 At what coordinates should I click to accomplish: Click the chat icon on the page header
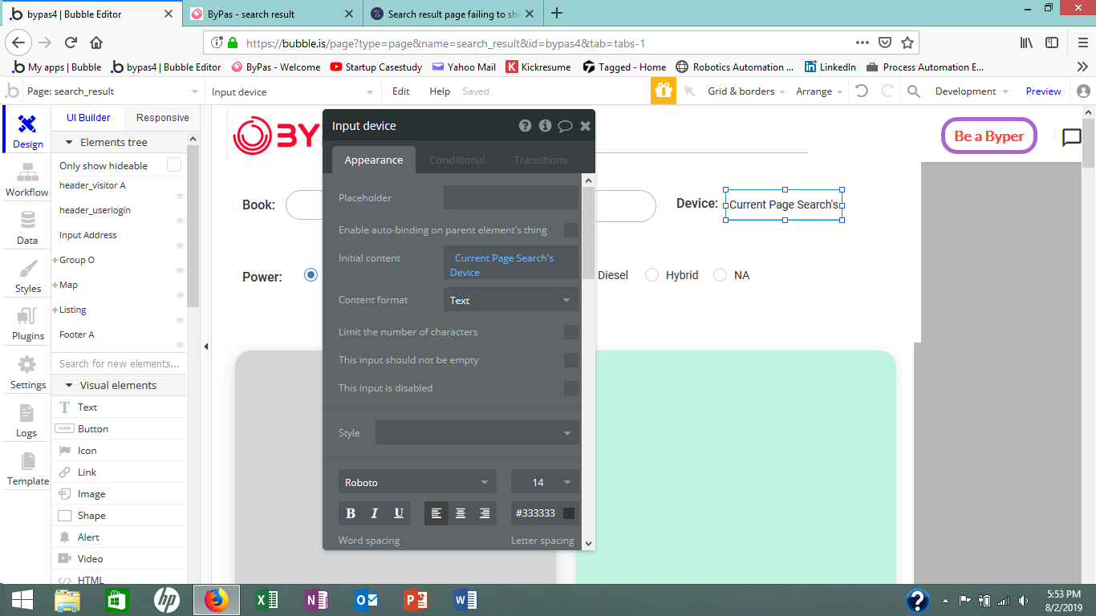[1071, 137]
